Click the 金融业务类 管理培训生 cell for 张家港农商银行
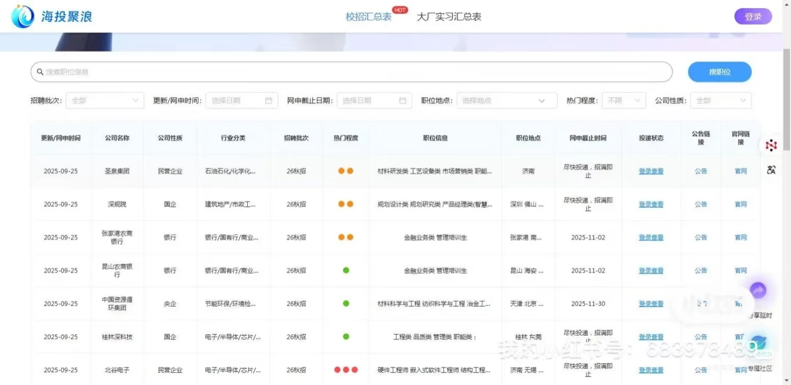 click(435, 237)
